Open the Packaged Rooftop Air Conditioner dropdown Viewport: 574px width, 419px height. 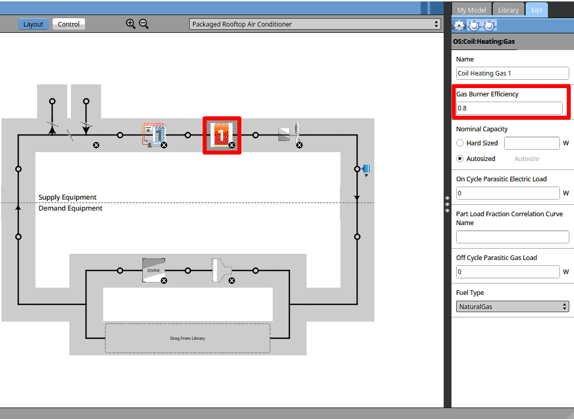coord(315,24)
